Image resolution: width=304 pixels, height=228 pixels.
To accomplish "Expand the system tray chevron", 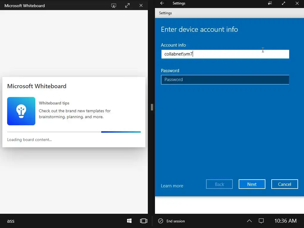I will 249,221.
